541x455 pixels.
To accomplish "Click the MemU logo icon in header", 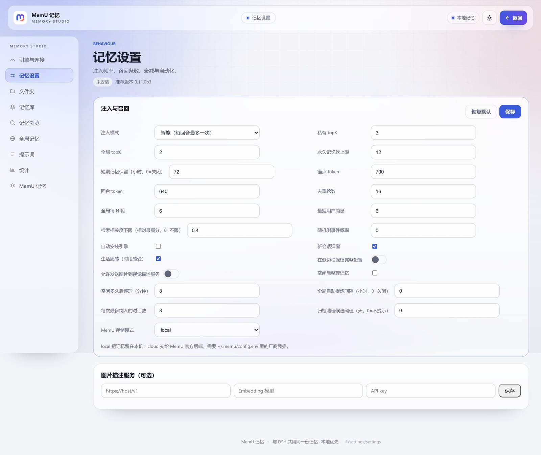I will point(20,18).
